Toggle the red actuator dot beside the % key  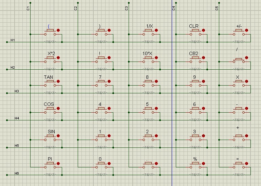(203, 163)
